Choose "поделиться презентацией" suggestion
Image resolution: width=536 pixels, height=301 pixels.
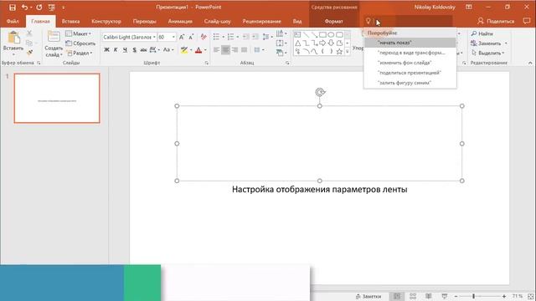(410, 73)
